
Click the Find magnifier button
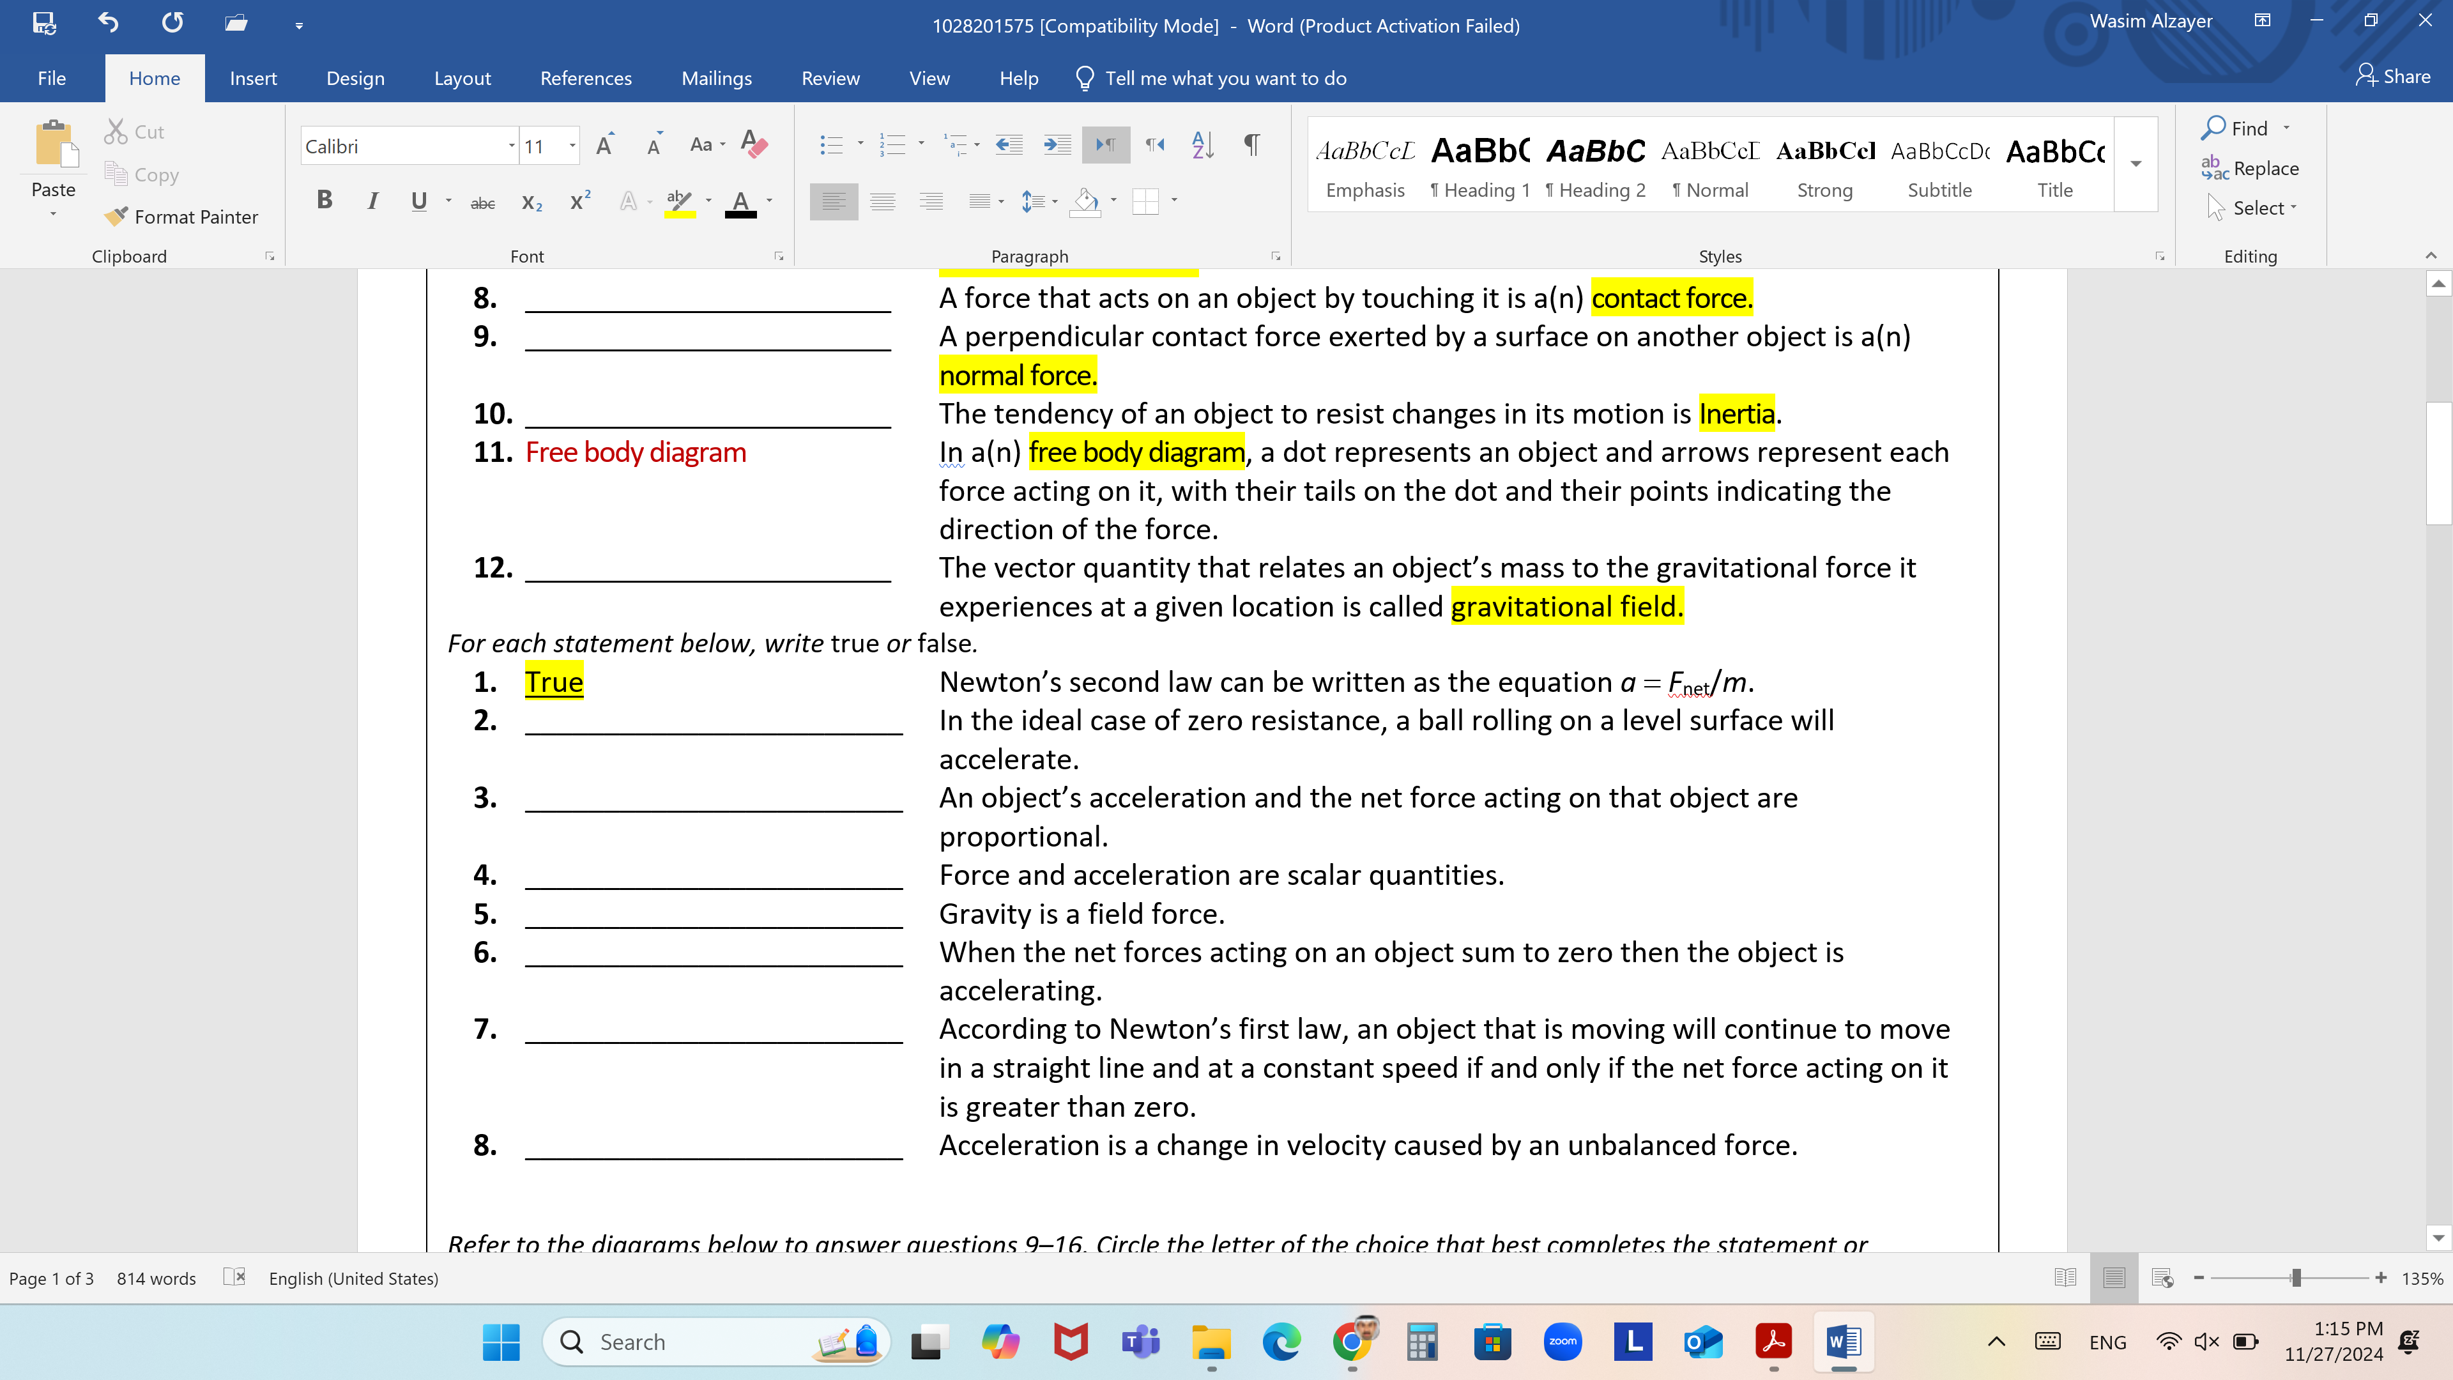coord(2234,128)
